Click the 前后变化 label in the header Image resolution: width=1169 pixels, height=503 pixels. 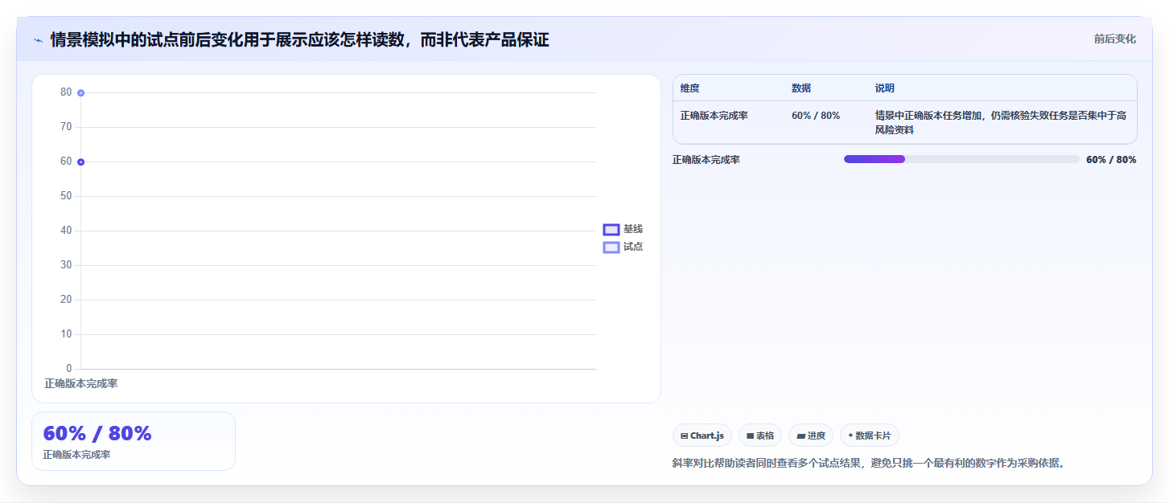tap(1114, 39)
